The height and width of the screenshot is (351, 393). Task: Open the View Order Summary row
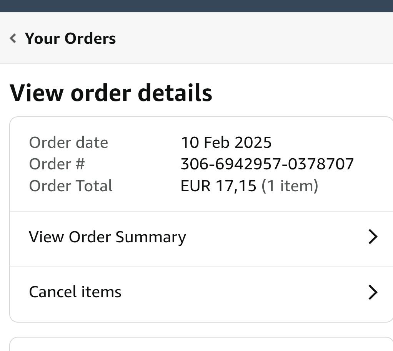coord(108,237)
